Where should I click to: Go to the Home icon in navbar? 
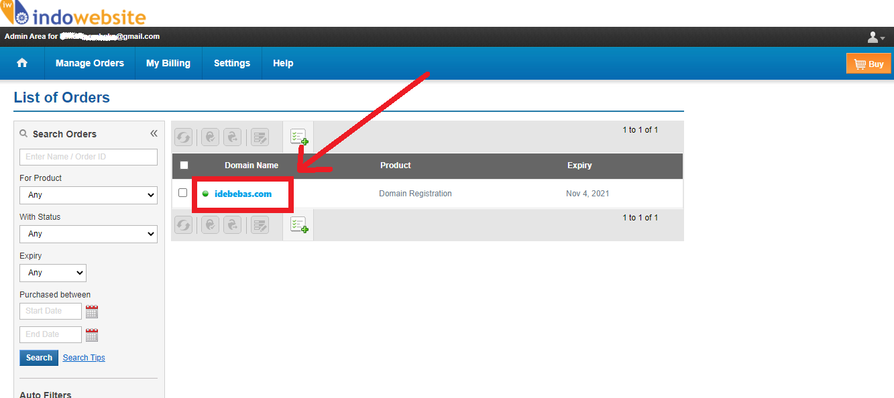tap(22, 63)
